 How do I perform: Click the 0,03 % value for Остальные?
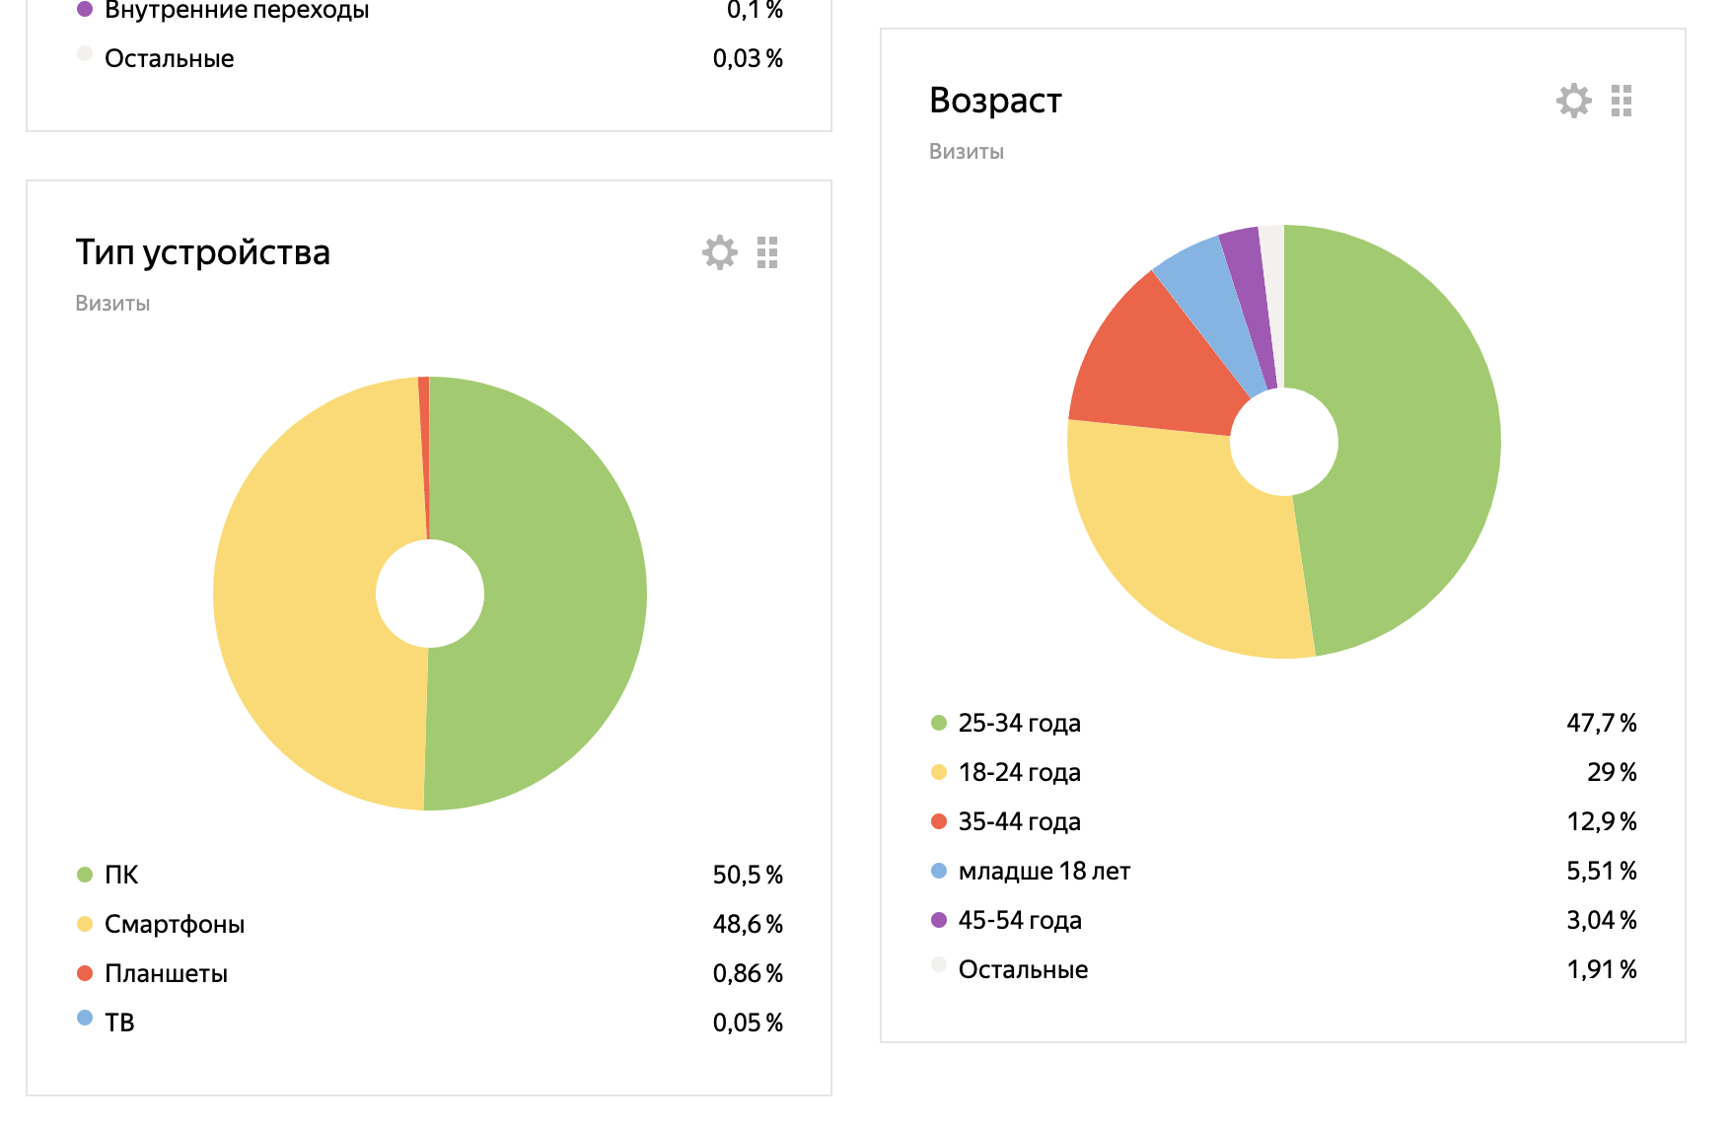coord(748,58)
